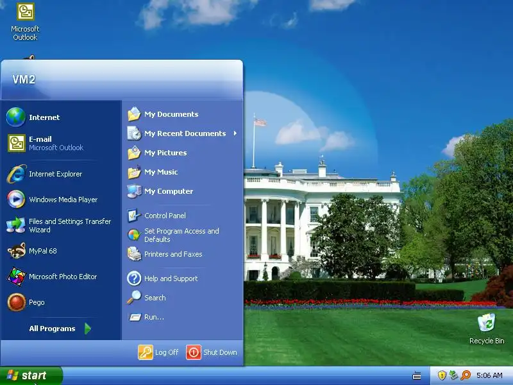The height and width of the screenshot is (385, 513).
Task: Open the Control Panel icon
Action: click(x=134, y=216)
